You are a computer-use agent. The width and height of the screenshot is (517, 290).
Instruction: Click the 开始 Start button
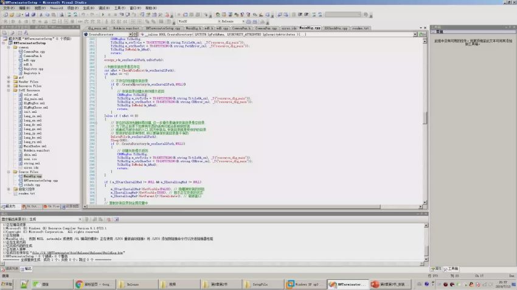[x=7, y=284]
